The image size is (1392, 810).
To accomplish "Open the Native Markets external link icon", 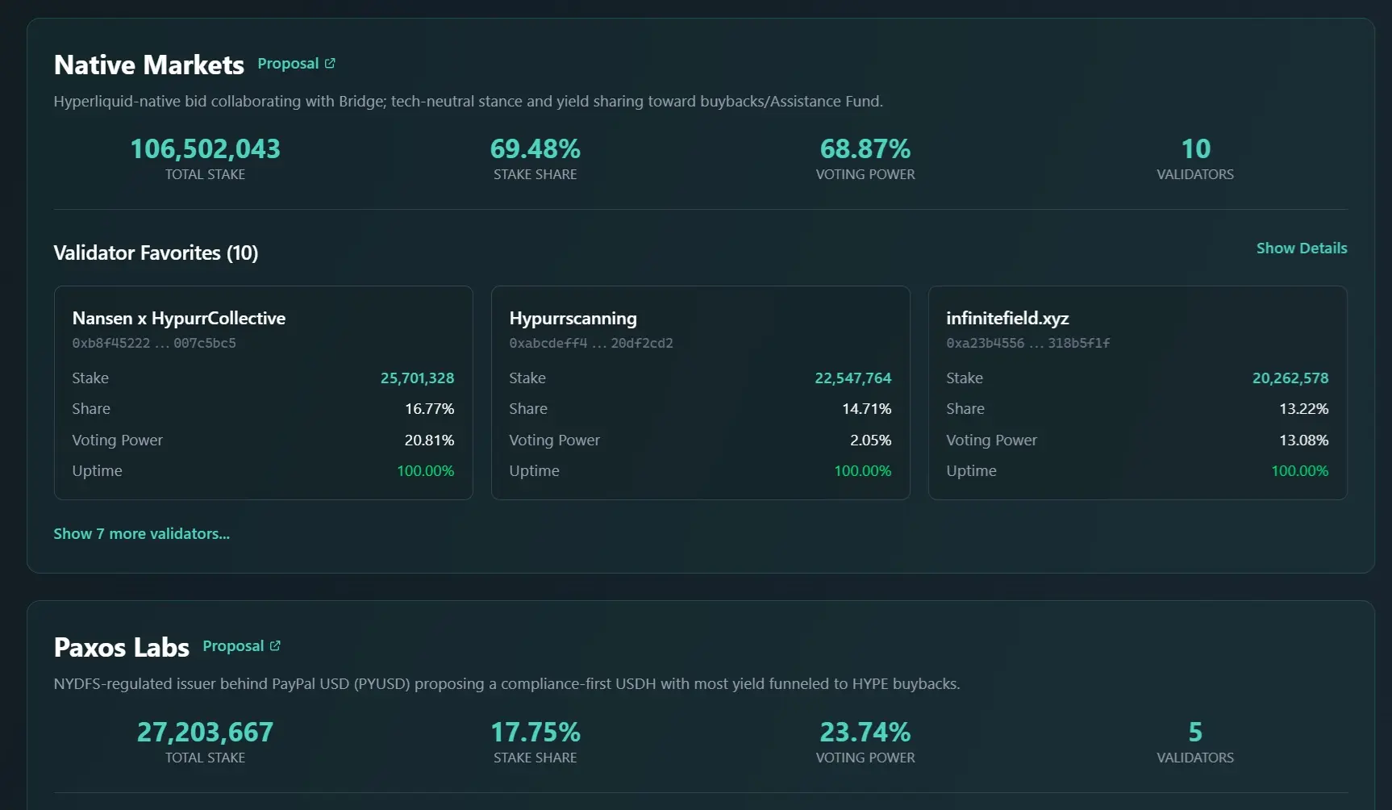I will (330, 64).
